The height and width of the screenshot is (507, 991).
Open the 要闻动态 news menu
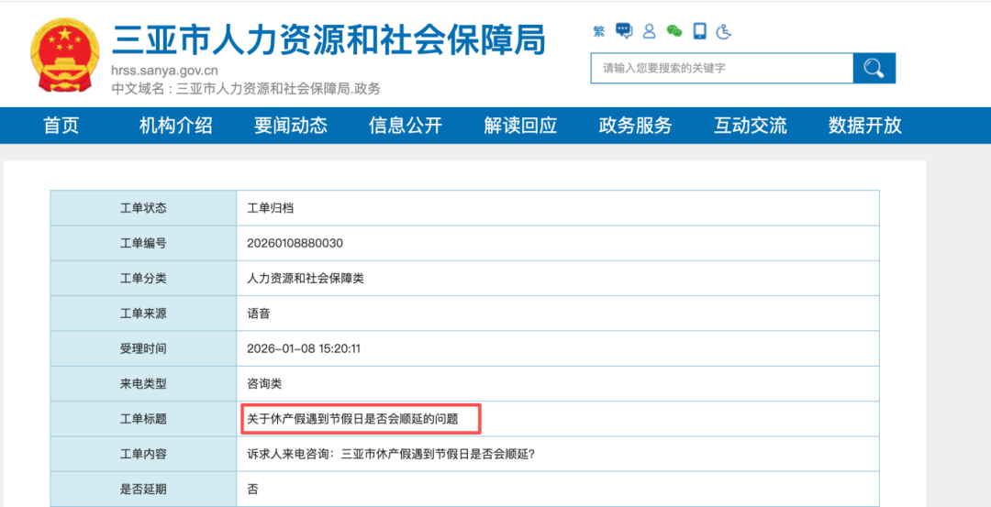(x=291, y=126)
